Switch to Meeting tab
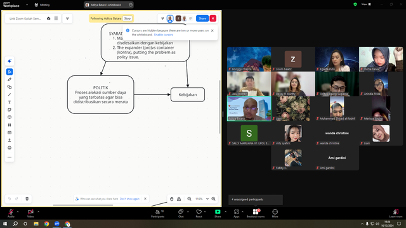This screenshot has height=228, width=406. point(43,4)
